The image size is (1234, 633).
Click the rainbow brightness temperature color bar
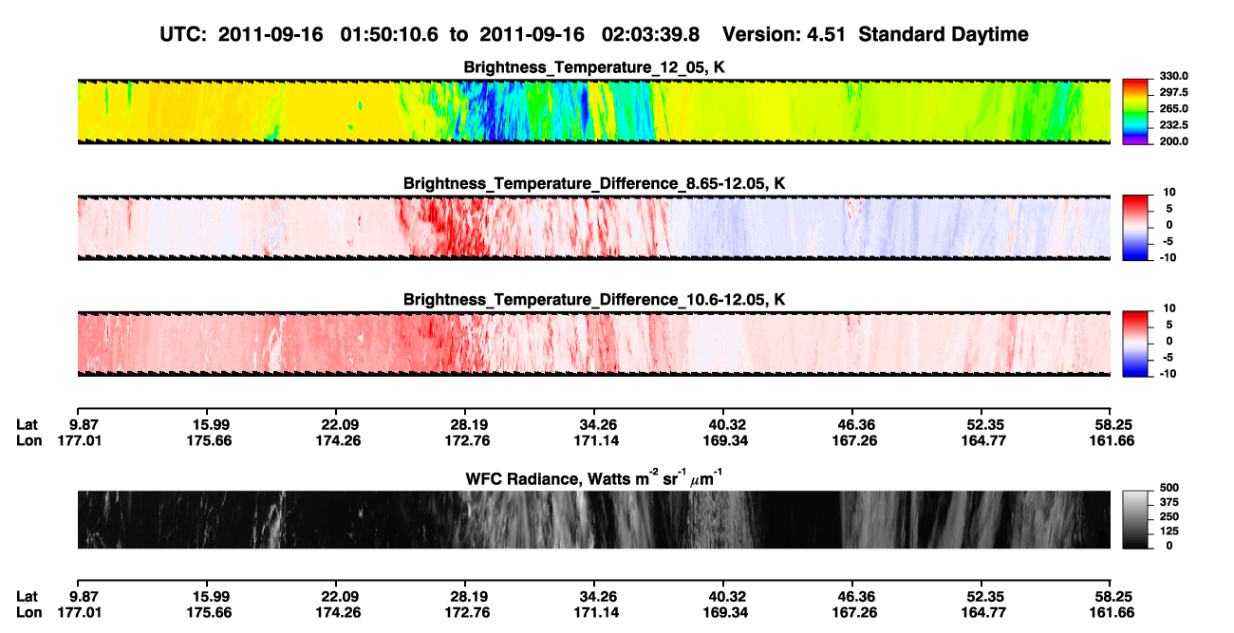tap(1136, 111)
